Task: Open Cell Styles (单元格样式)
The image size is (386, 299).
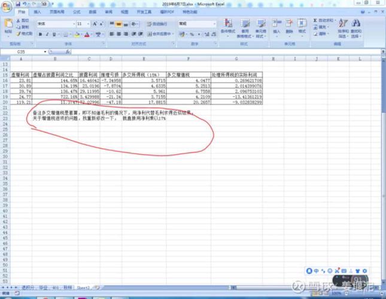Action: coord(260,29)
